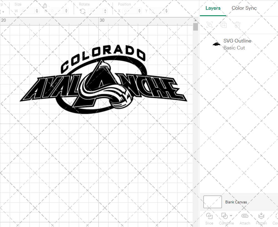Click the canvas vertical scrollbar thumb

[x=195, y=27]
